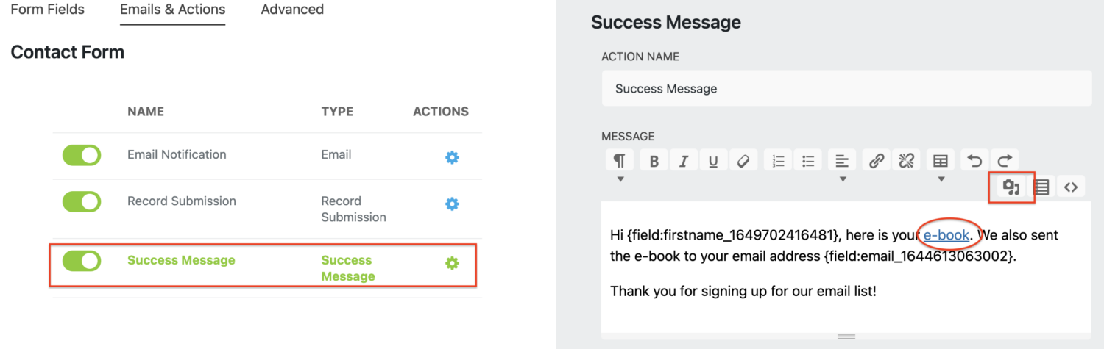Toggle underline formatting in message editor
Image resolution: width=1104 pixels, height=349 pixels.
tap(713, 161)
